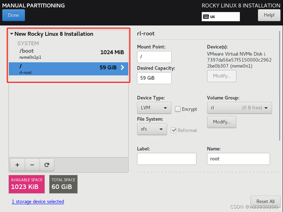The image size is (283, 212).
Task: Select the /boot nvme0n1p1 partition row
Action: click(x=69, y=54)
